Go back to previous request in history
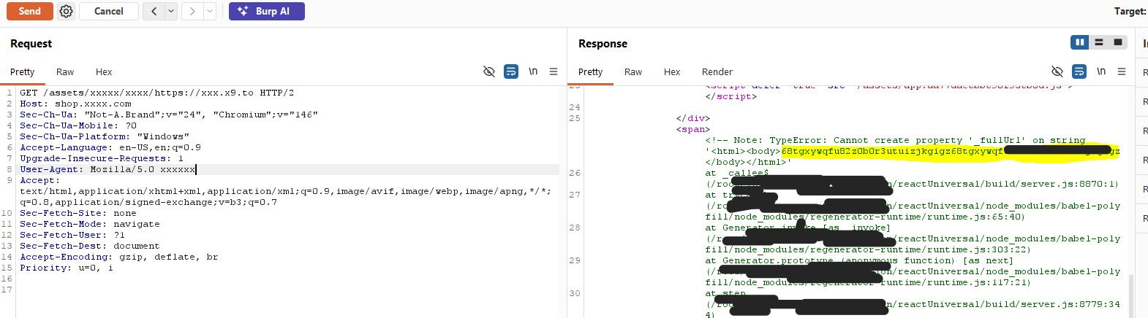The width and height of the screenshot is (1148, 318). pos(154,11)
